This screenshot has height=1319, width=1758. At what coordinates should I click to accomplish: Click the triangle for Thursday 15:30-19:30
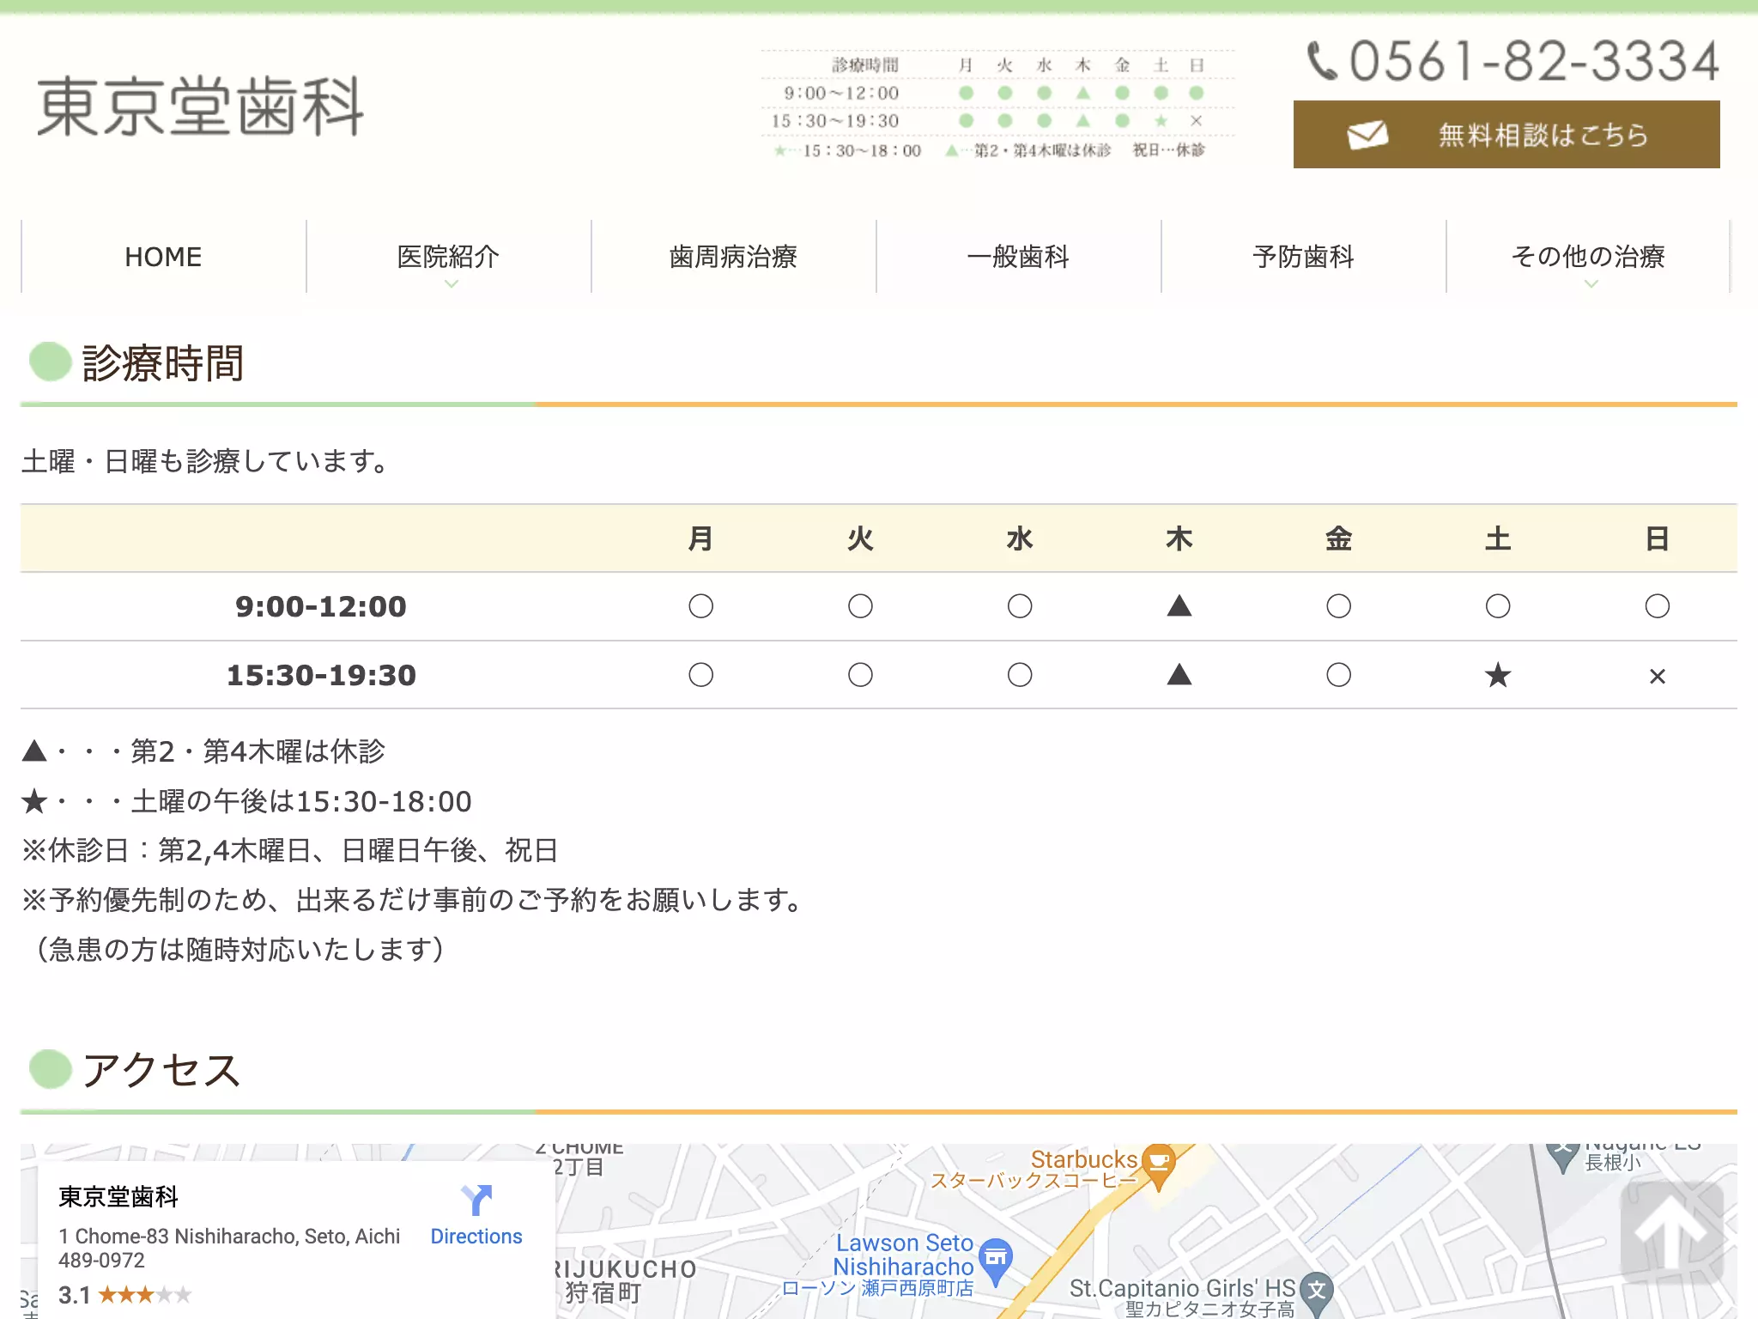[x=1179, y=675]
